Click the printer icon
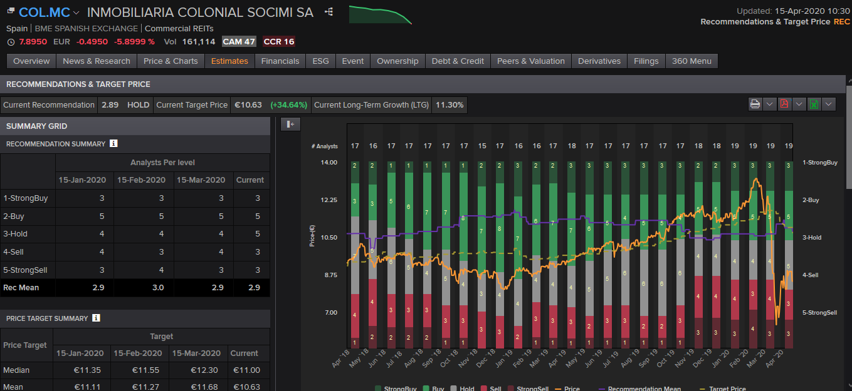The width and height of the screenshot is (852, 391). [755, 104]
